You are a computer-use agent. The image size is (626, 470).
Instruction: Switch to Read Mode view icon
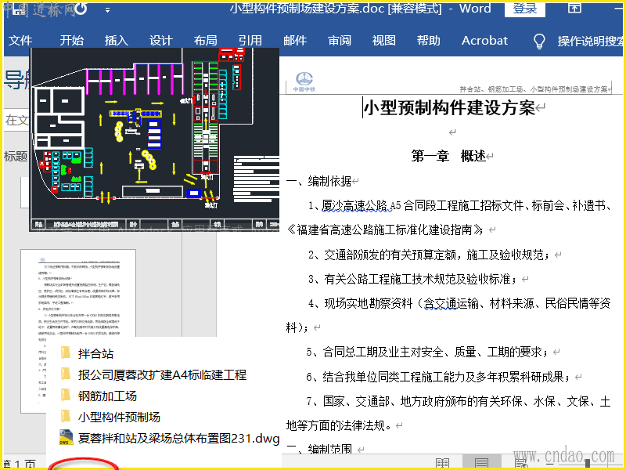point(442,463)
